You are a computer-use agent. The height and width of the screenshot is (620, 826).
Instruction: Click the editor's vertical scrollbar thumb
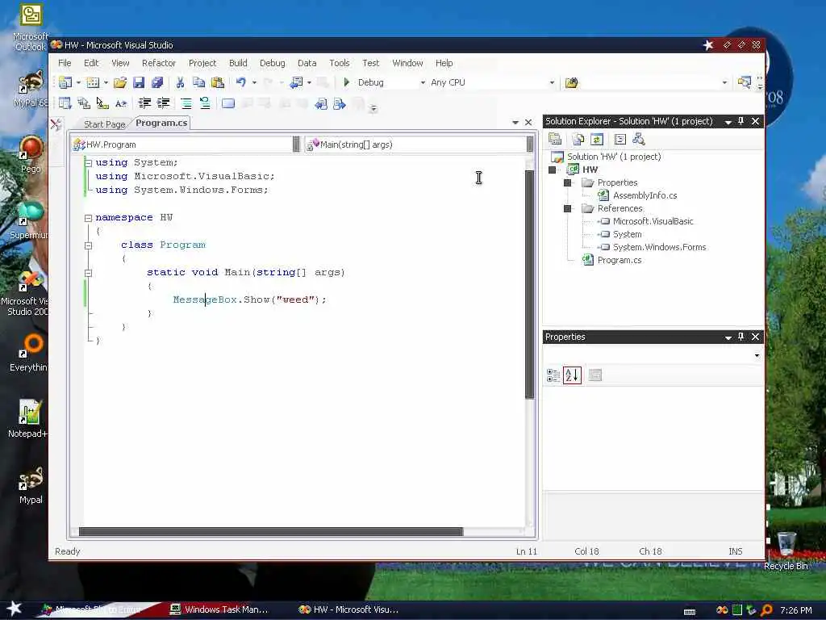tap(529, 284)
